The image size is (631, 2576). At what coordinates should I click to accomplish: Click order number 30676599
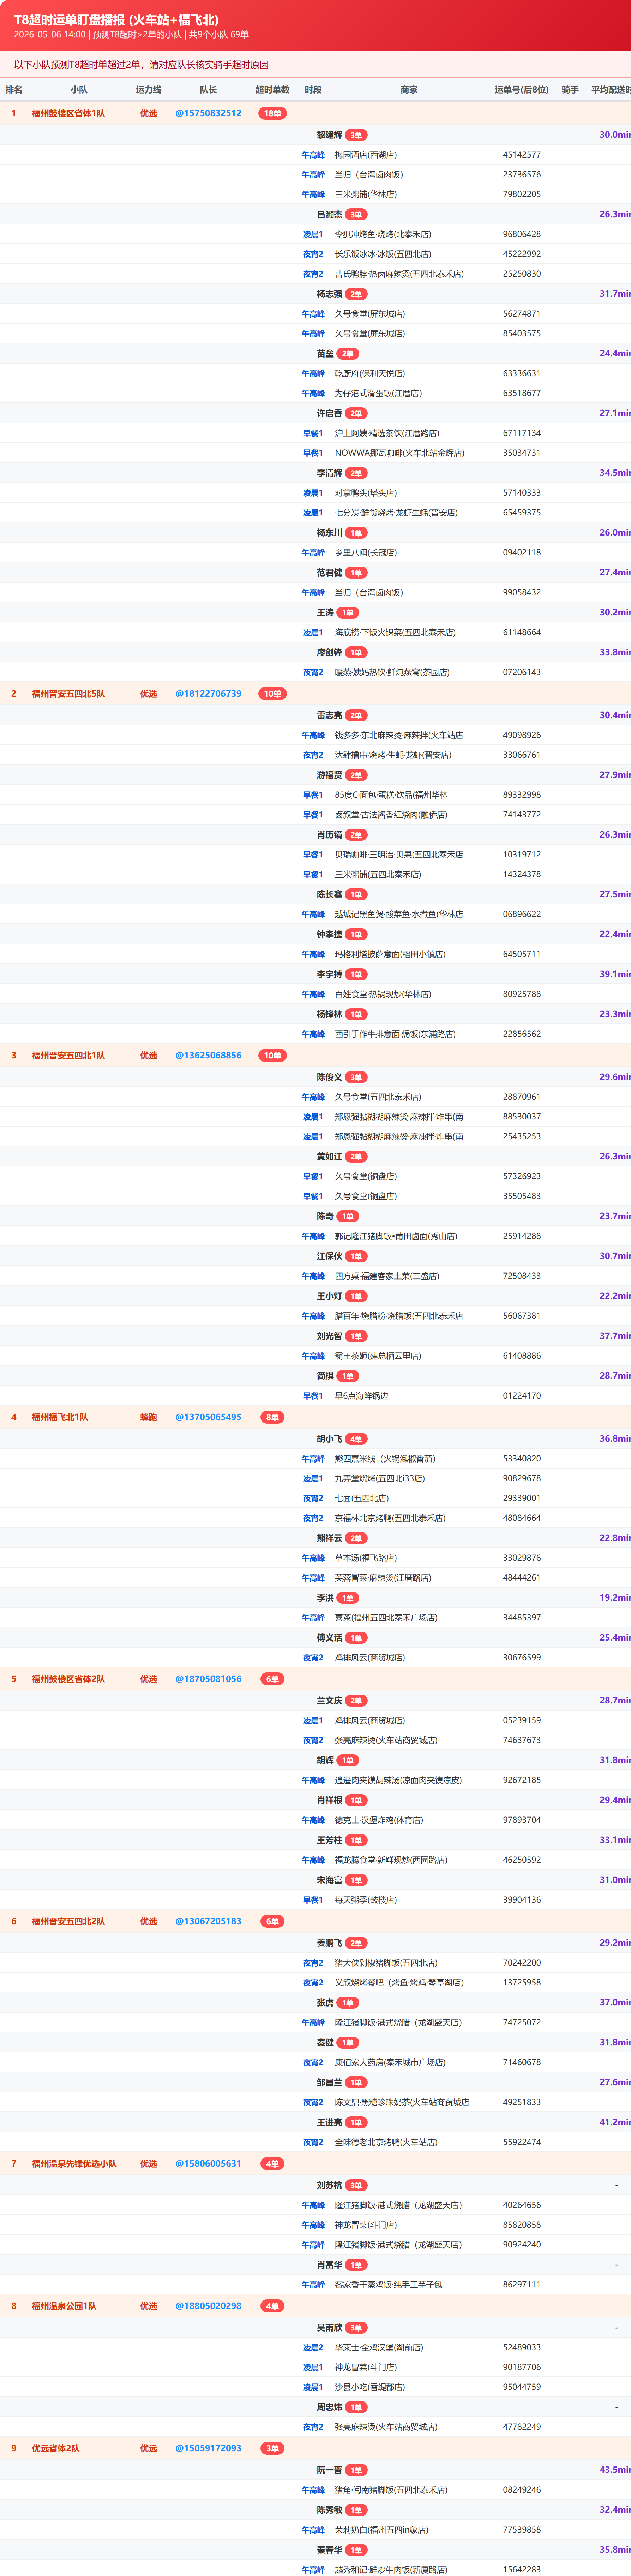click(x=522, y=1658)
